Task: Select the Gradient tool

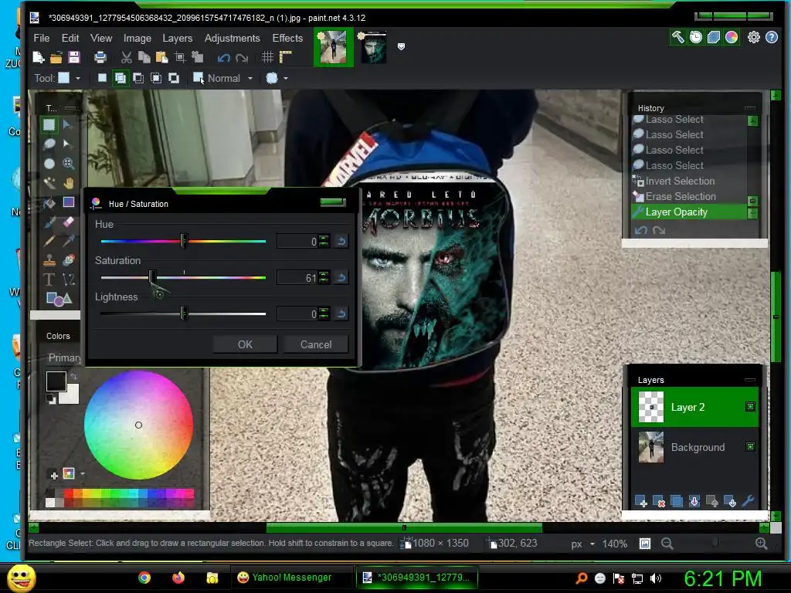Action: (68, 203)
